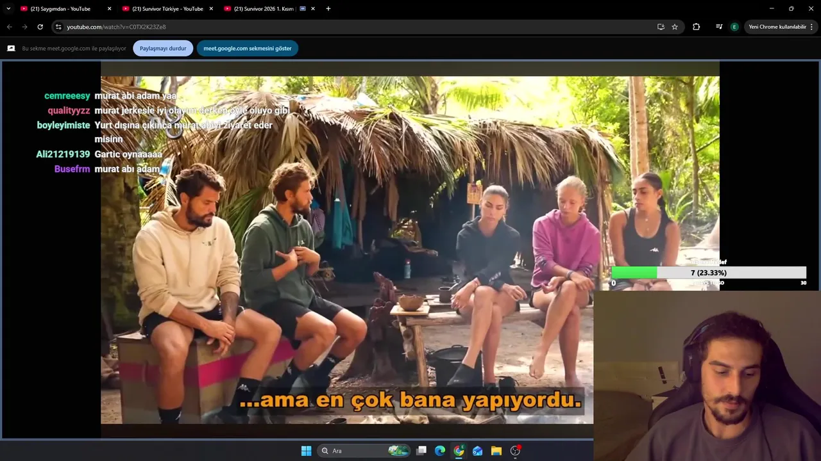
Task: Click the green goal progress bar
Action: coord(634,273)
